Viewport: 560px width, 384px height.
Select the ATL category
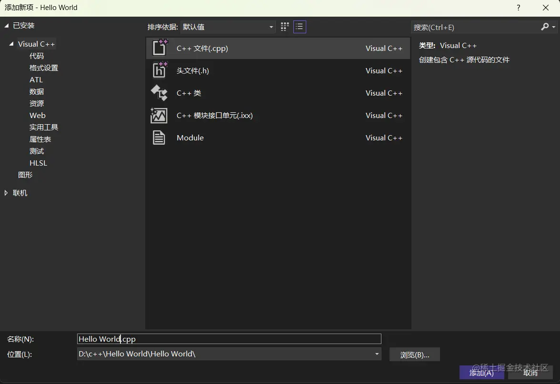coord(36,79)
